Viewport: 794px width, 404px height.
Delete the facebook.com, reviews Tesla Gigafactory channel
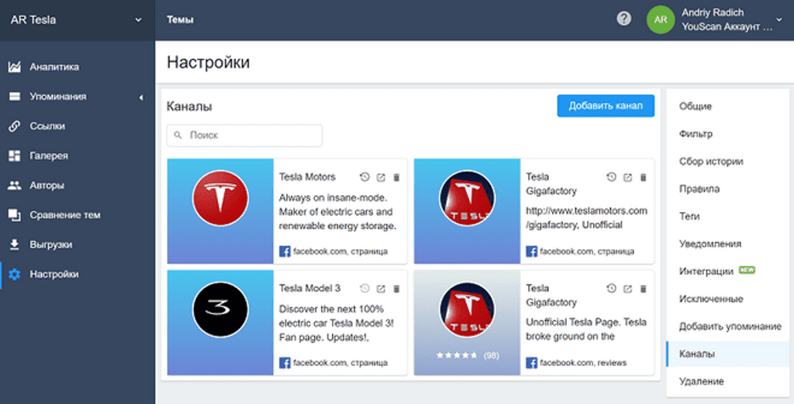pos(643,289)
